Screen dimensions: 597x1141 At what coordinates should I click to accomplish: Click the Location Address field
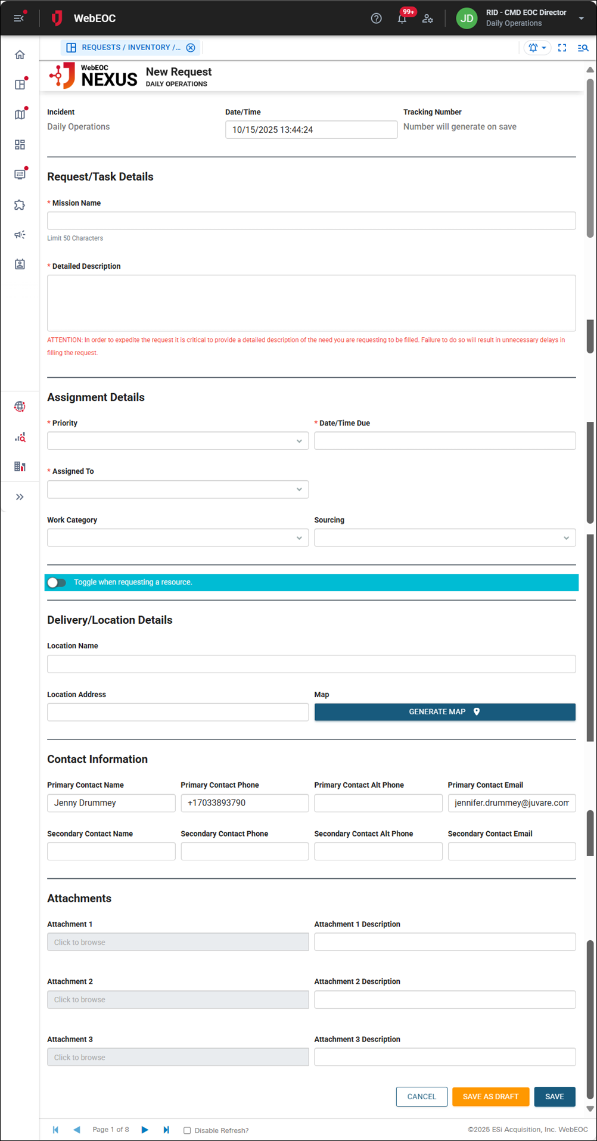click(x=178, y=713)
